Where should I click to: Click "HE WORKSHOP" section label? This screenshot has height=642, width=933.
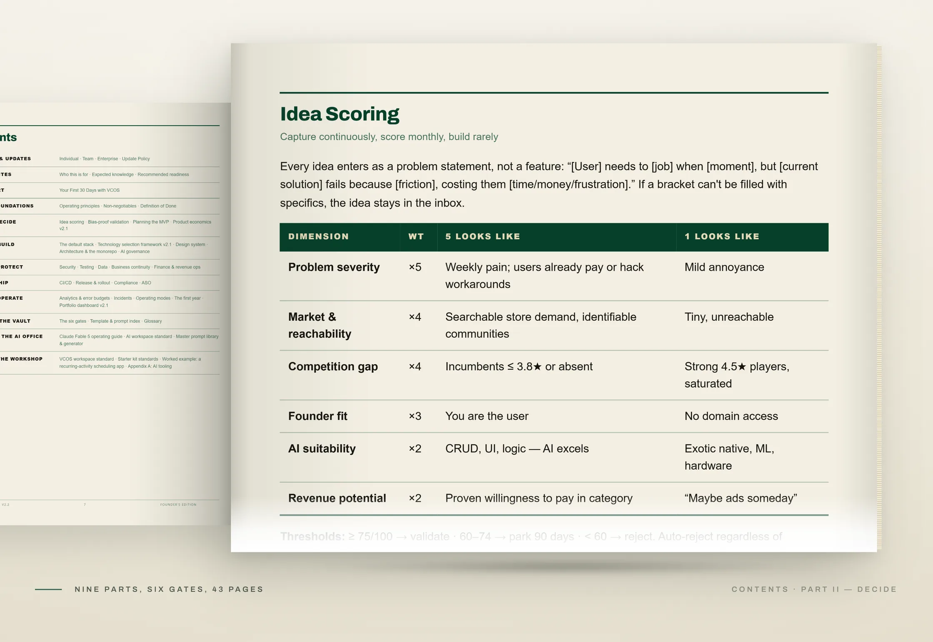(x=21, y=359)
